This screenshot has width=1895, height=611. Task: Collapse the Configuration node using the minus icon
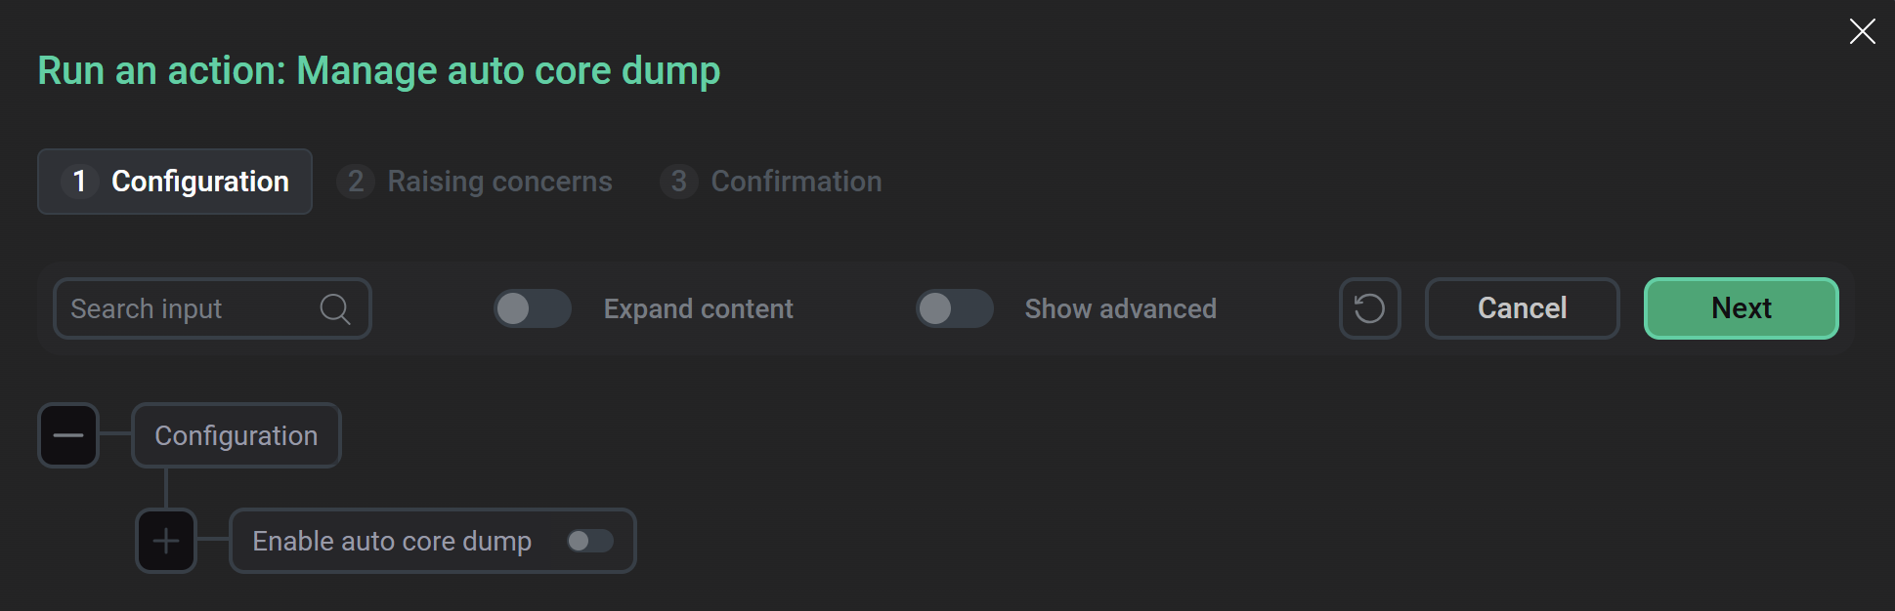click(67, 435)
